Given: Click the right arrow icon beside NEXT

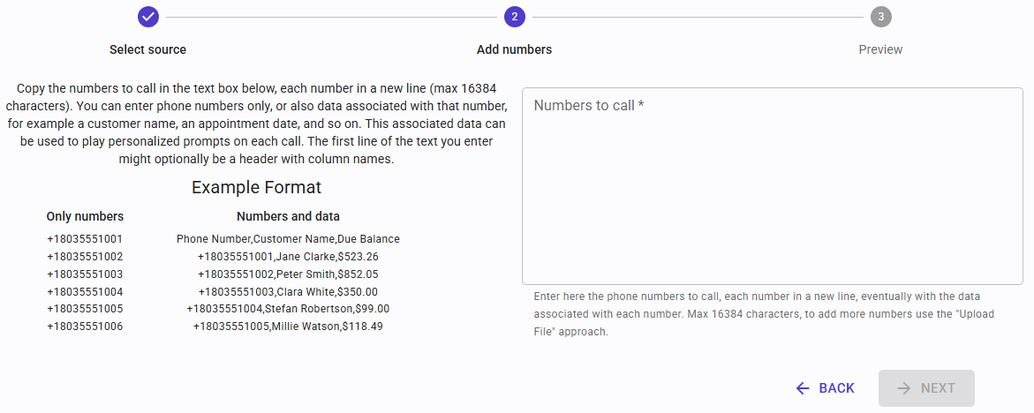Looking at the screenshot, I should (x=904, y=388).
